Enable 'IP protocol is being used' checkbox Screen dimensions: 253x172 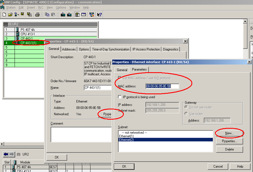coord(120,97)
